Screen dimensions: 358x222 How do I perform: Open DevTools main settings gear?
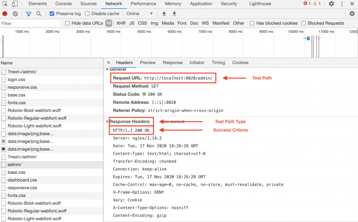[331, 3]
